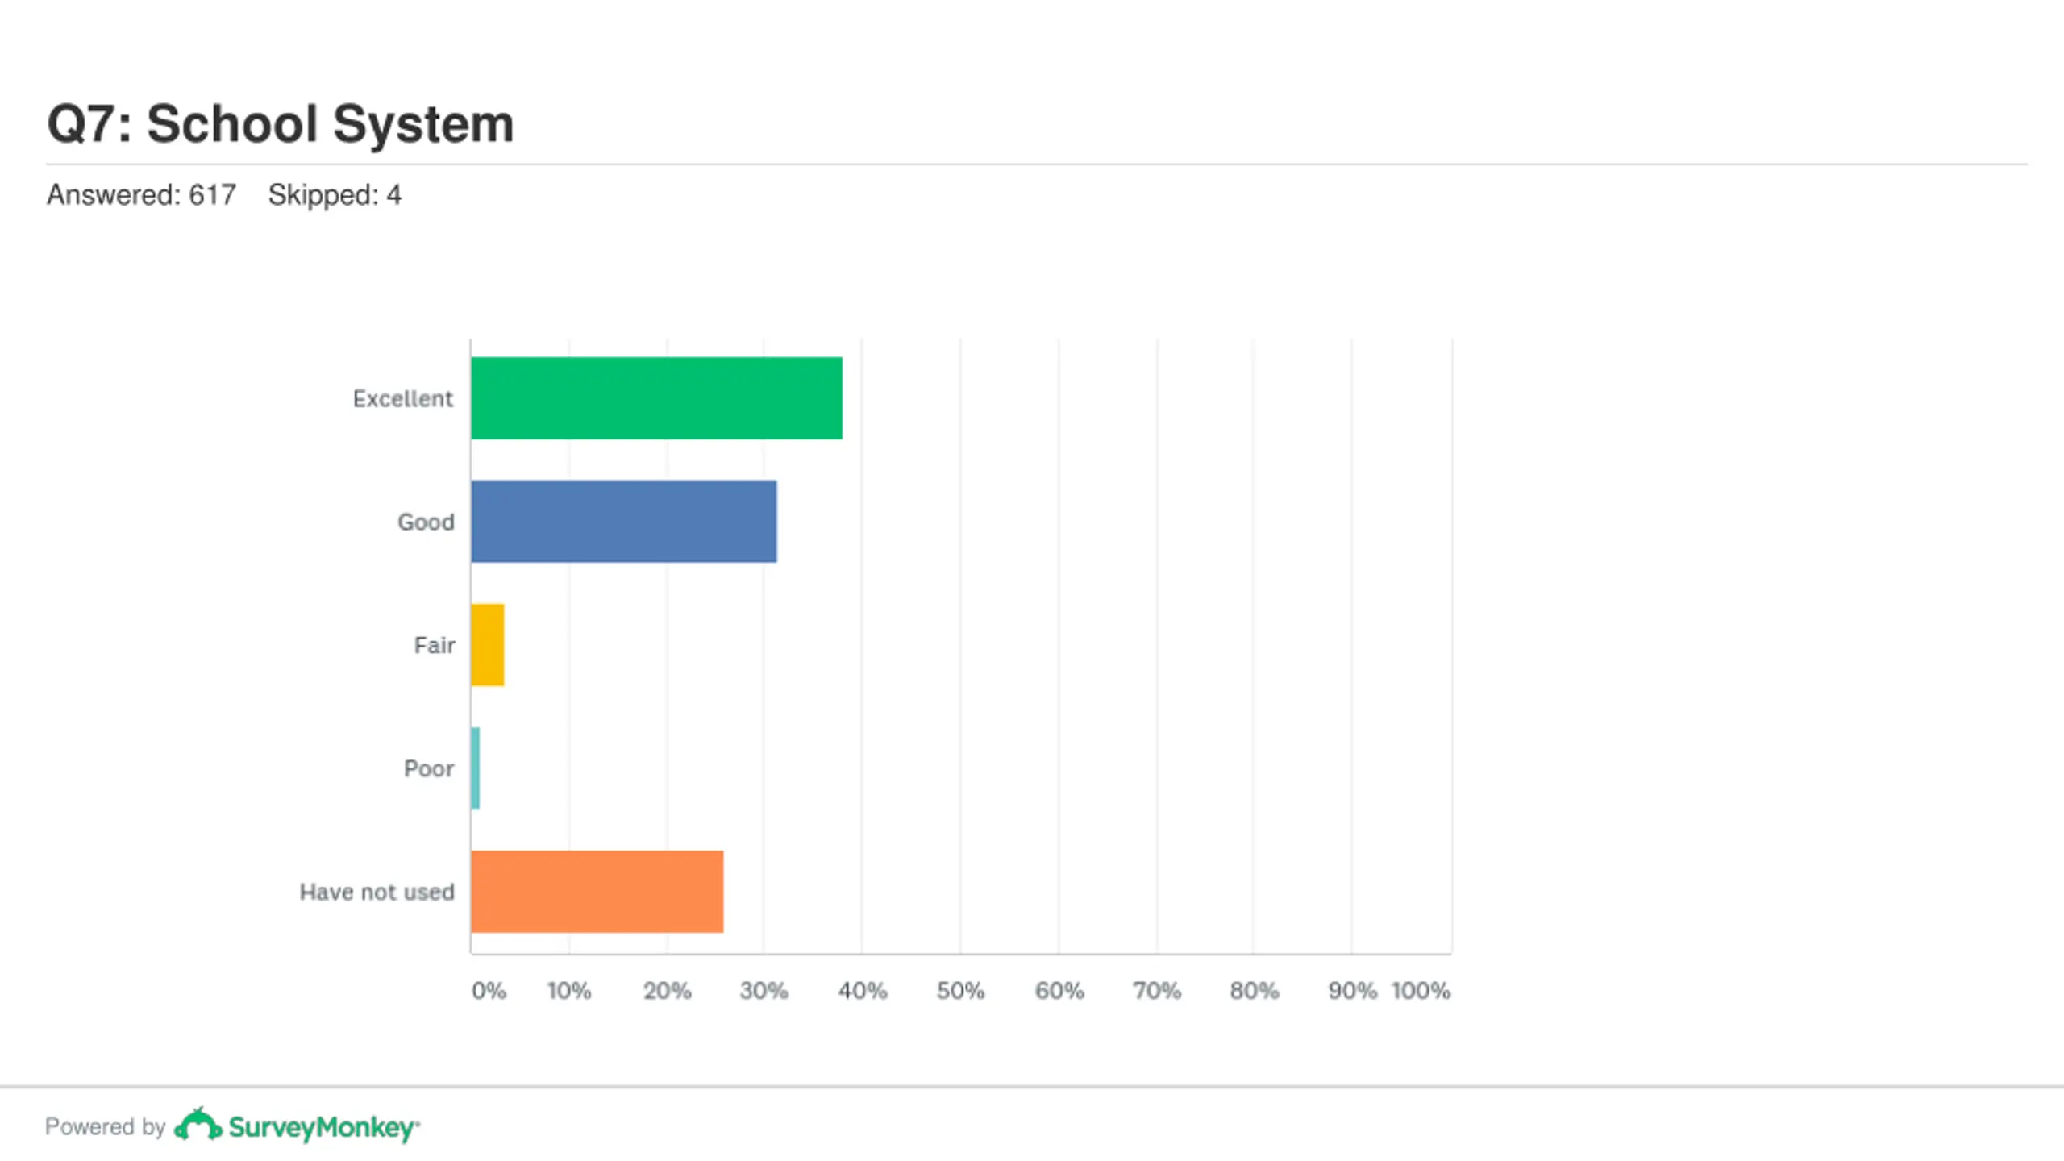Click the Q7: School System title

click(x=281, y=124)
